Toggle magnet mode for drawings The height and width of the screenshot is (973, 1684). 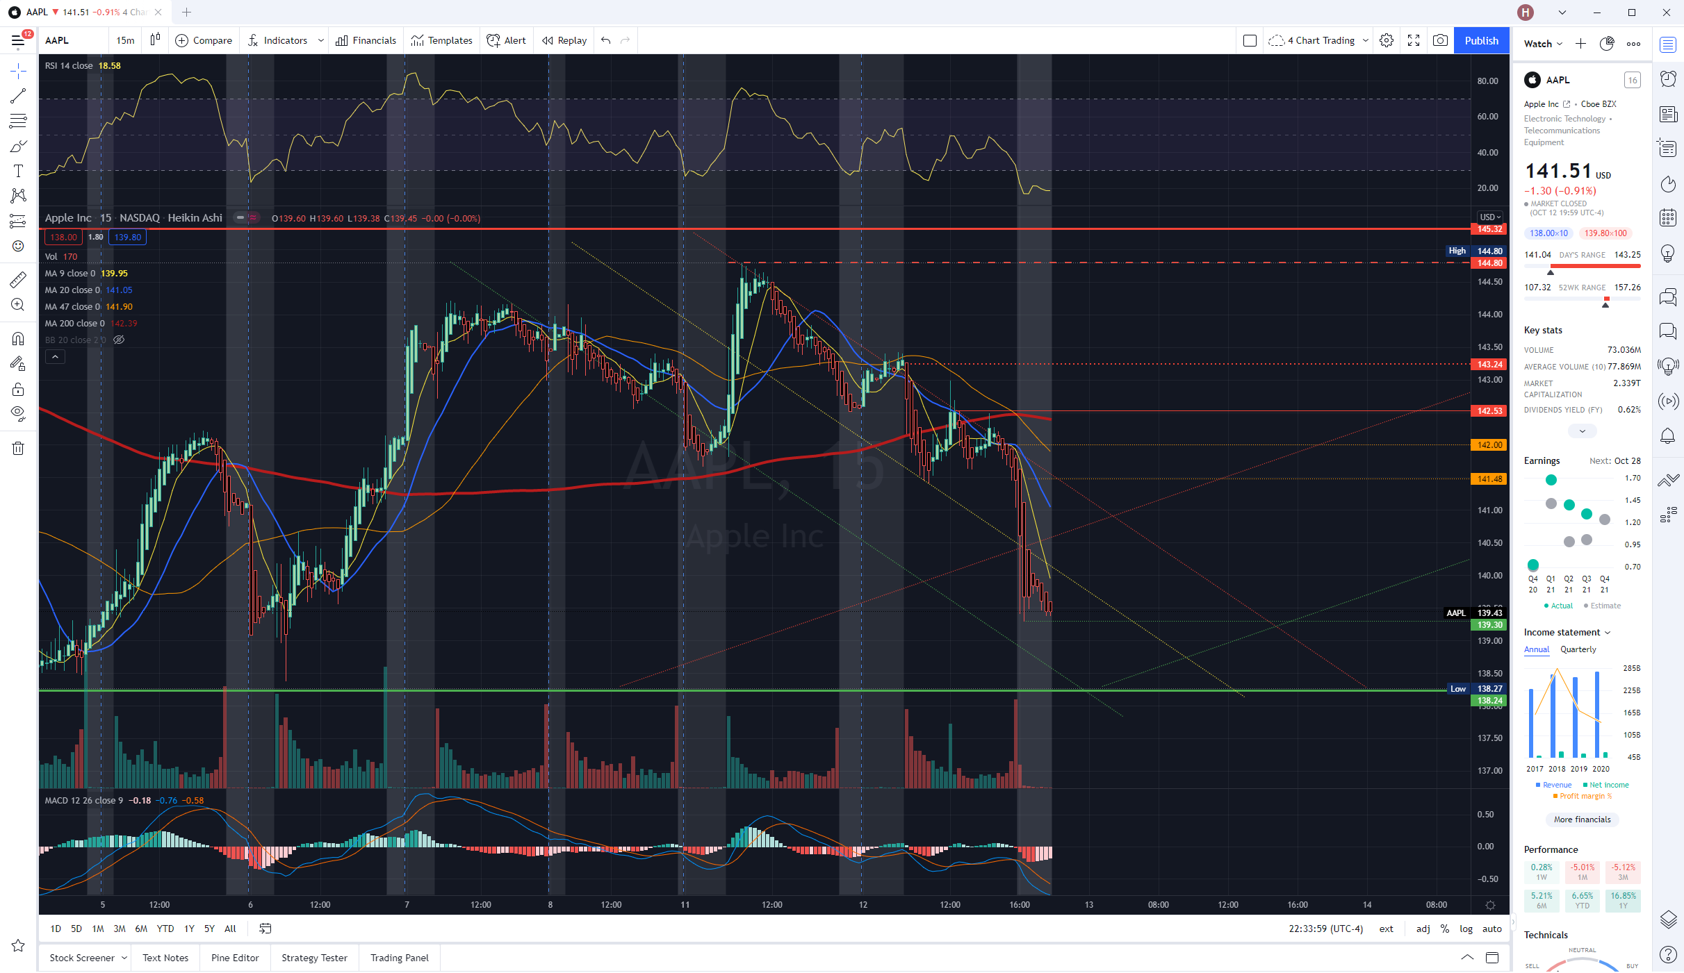(19, 338)
